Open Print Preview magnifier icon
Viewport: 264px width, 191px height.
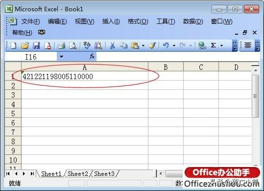[73, 45]
